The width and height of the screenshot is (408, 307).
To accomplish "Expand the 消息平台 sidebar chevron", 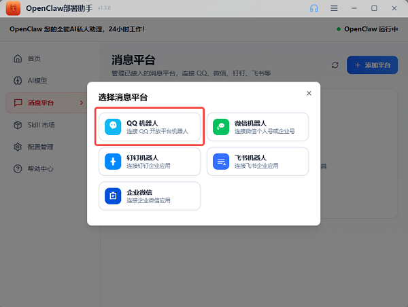I will click(x=82, y=103).
